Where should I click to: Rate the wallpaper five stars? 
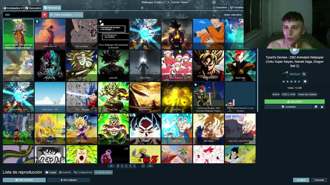coord(299,81)
